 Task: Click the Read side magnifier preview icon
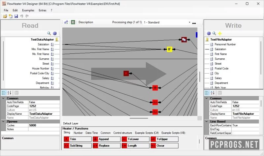pyautogui.click(x=49, y=33)
